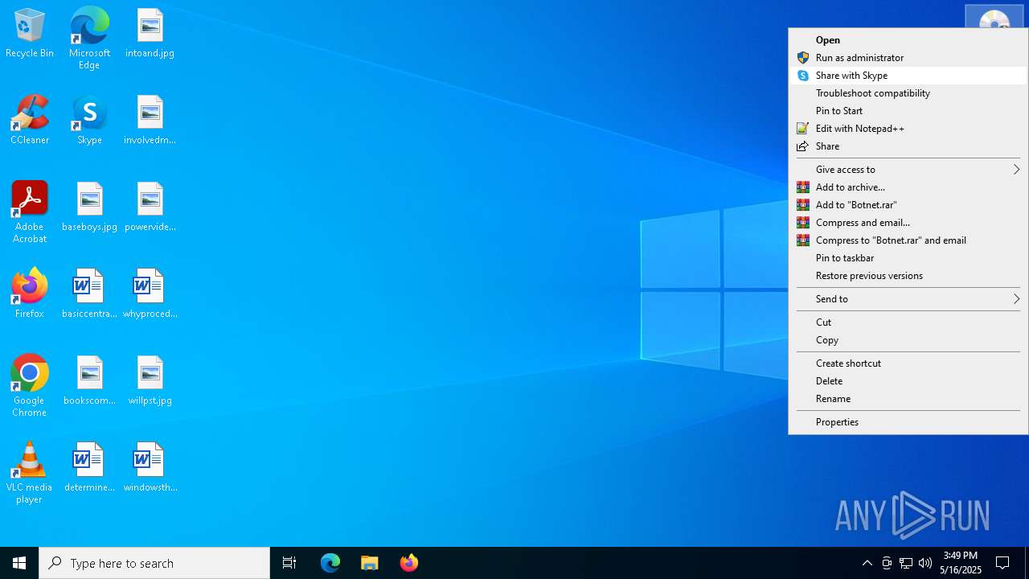Screen dimensions: 1029x579
Task: Open the Start menu
Action: pyautogui.click(x=19, y=563)
